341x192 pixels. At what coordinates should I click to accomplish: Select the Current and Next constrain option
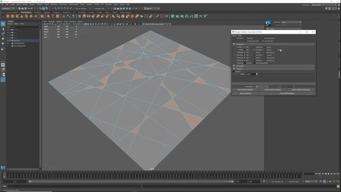[245, 41]
